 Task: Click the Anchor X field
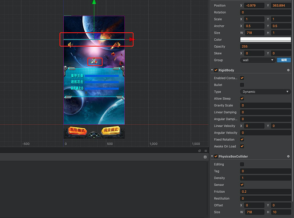(x=254, y=26)
